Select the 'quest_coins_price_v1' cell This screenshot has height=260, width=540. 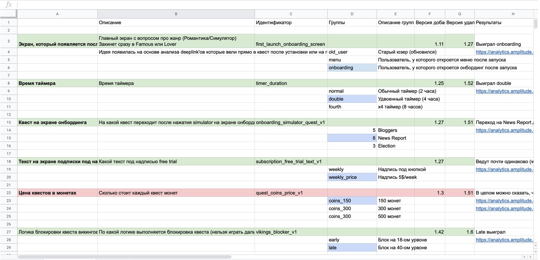coord(291,193)
